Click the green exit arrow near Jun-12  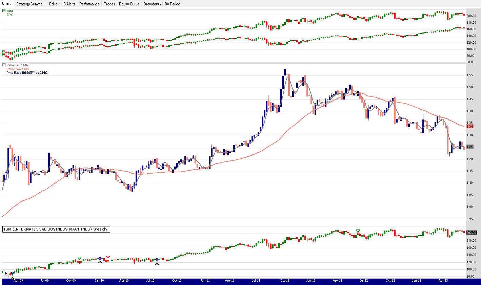pyautogui.click(x=358, y=231)
